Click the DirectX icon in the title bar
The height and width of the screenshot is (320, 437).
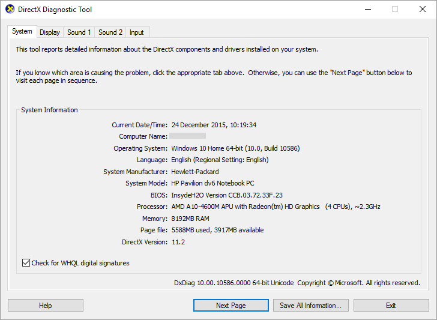pyautogui.click(x=10, y=9)
